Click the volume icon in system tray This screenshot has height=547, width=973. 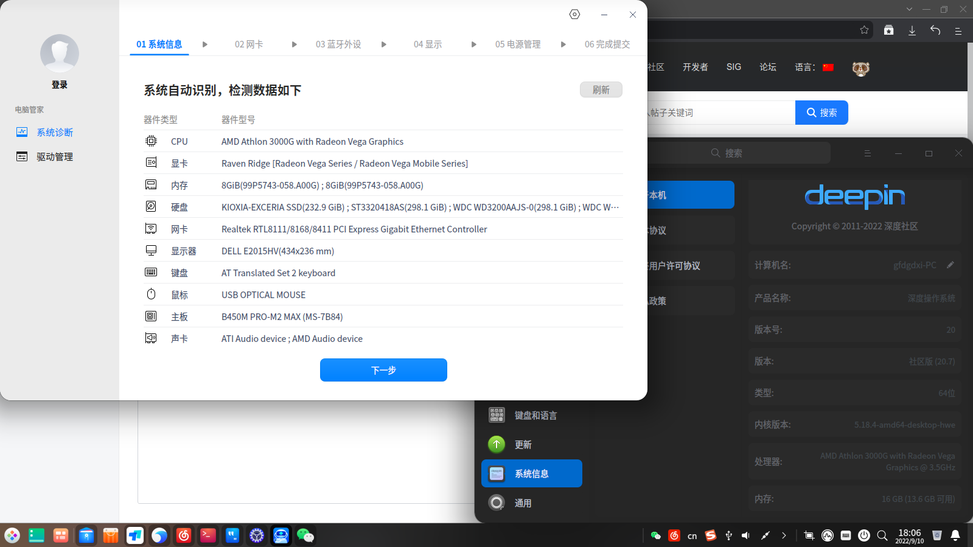pos(746,535)
